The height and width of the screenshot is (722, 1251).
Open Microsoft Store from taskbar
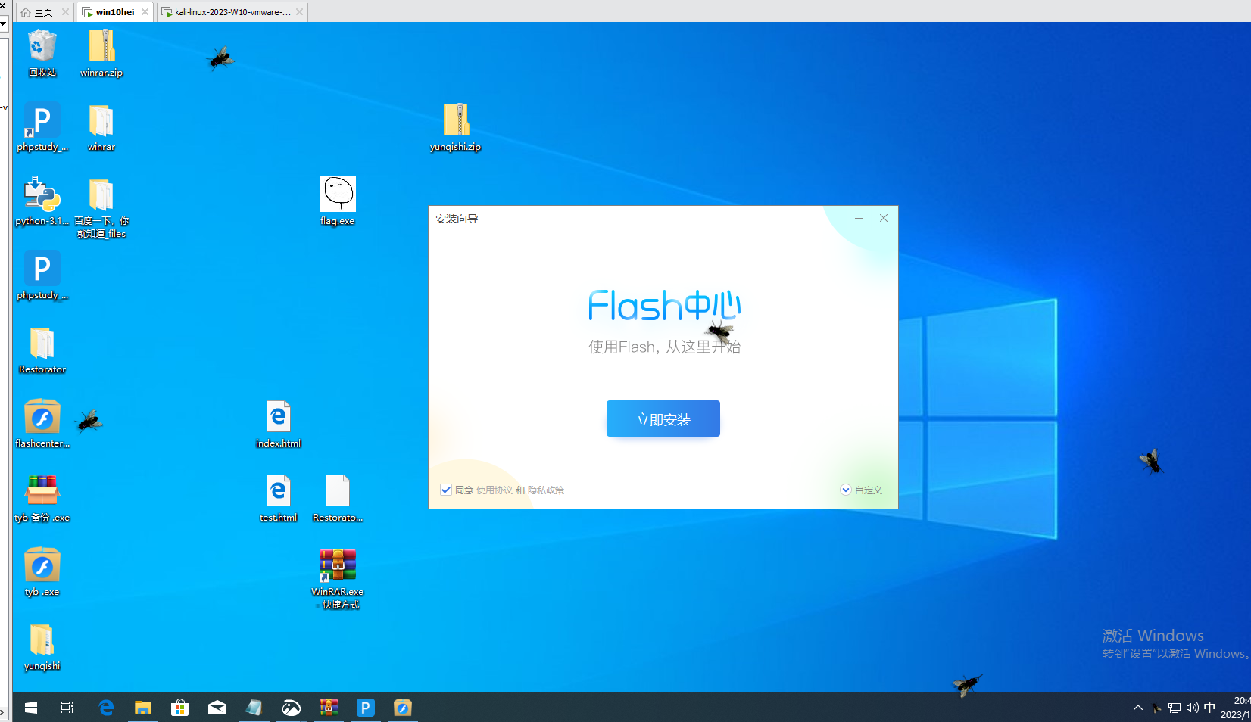(180, 708)
